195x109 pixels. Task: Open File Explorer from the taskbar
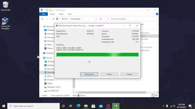(86, 106)
